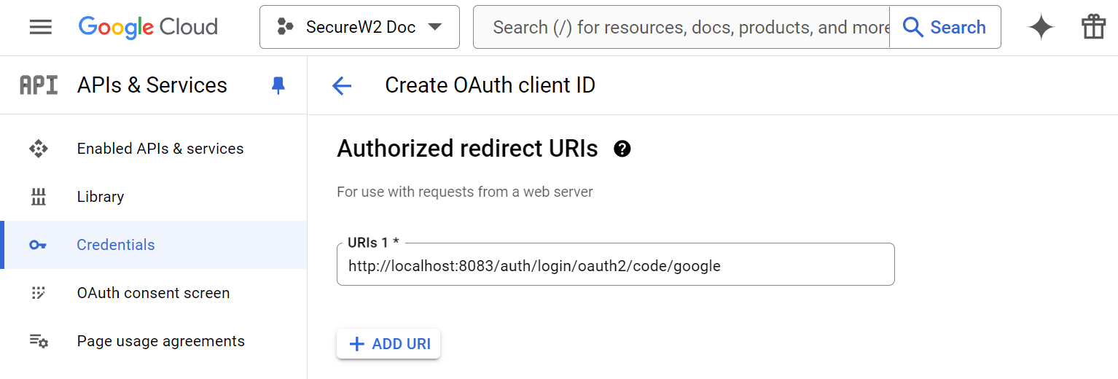Open the SecureW2 Doc project selector
Viewport: 1118px width, 379px height.
359,27
